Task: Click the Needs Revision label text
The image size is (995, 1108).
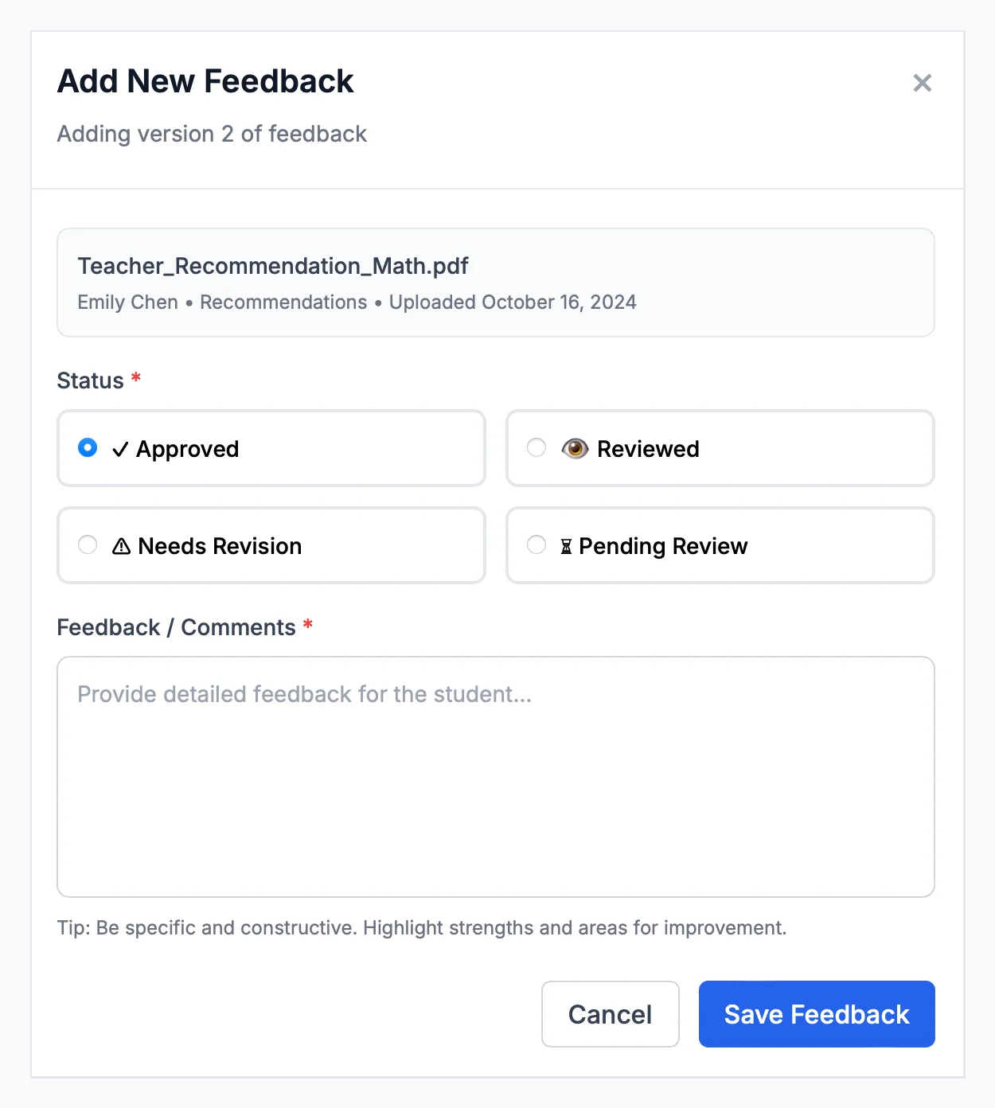Action: [x=220, y=546]
